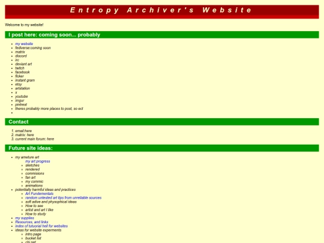
Task: Click 'potentially harmful ideas and practices' item
Action: pyautogui.click(x=45, y=190)
